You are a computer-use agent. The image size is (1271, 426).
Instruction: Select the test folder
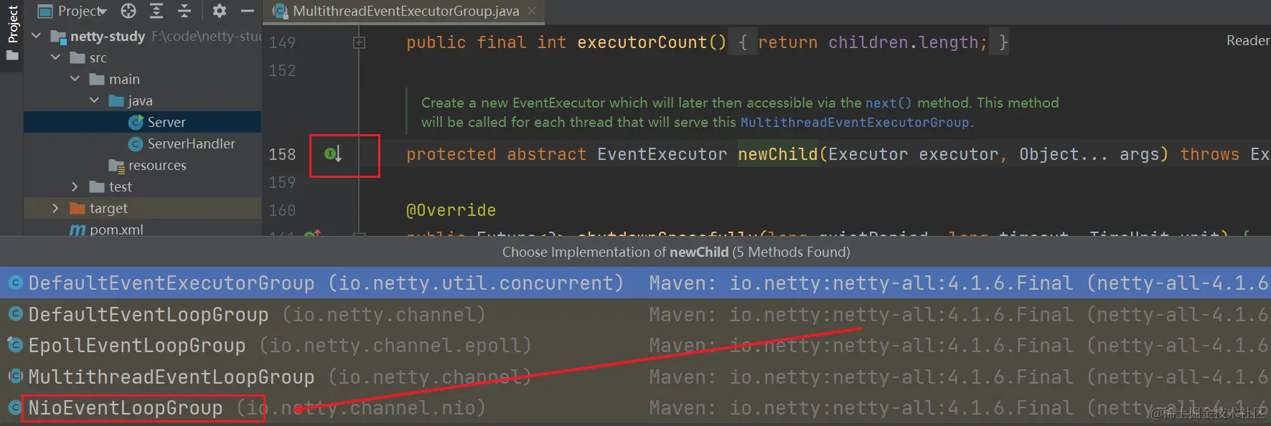143,186
